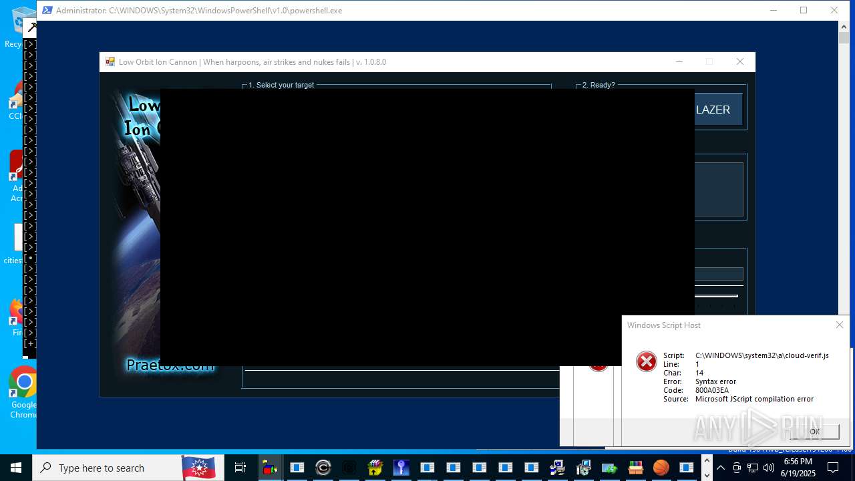This screenshot has width=855, height=481.
Task: Close the Windows Script Host error dialog
Action: coord(840,325)
